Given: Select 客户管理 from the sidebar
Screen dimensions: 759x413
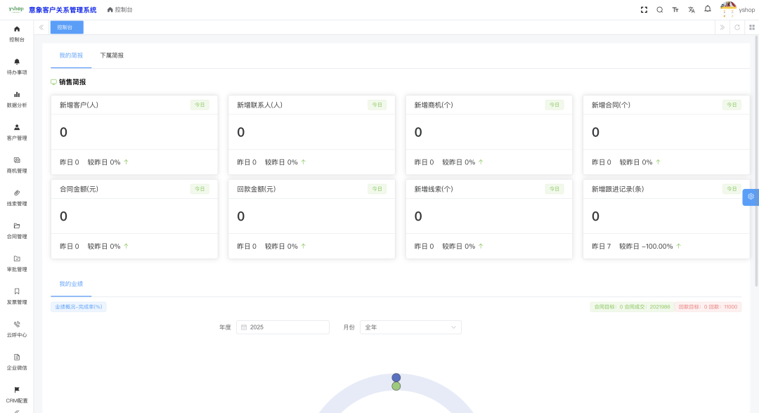Looking at the screenshot, I should click(x=16, y=132).
